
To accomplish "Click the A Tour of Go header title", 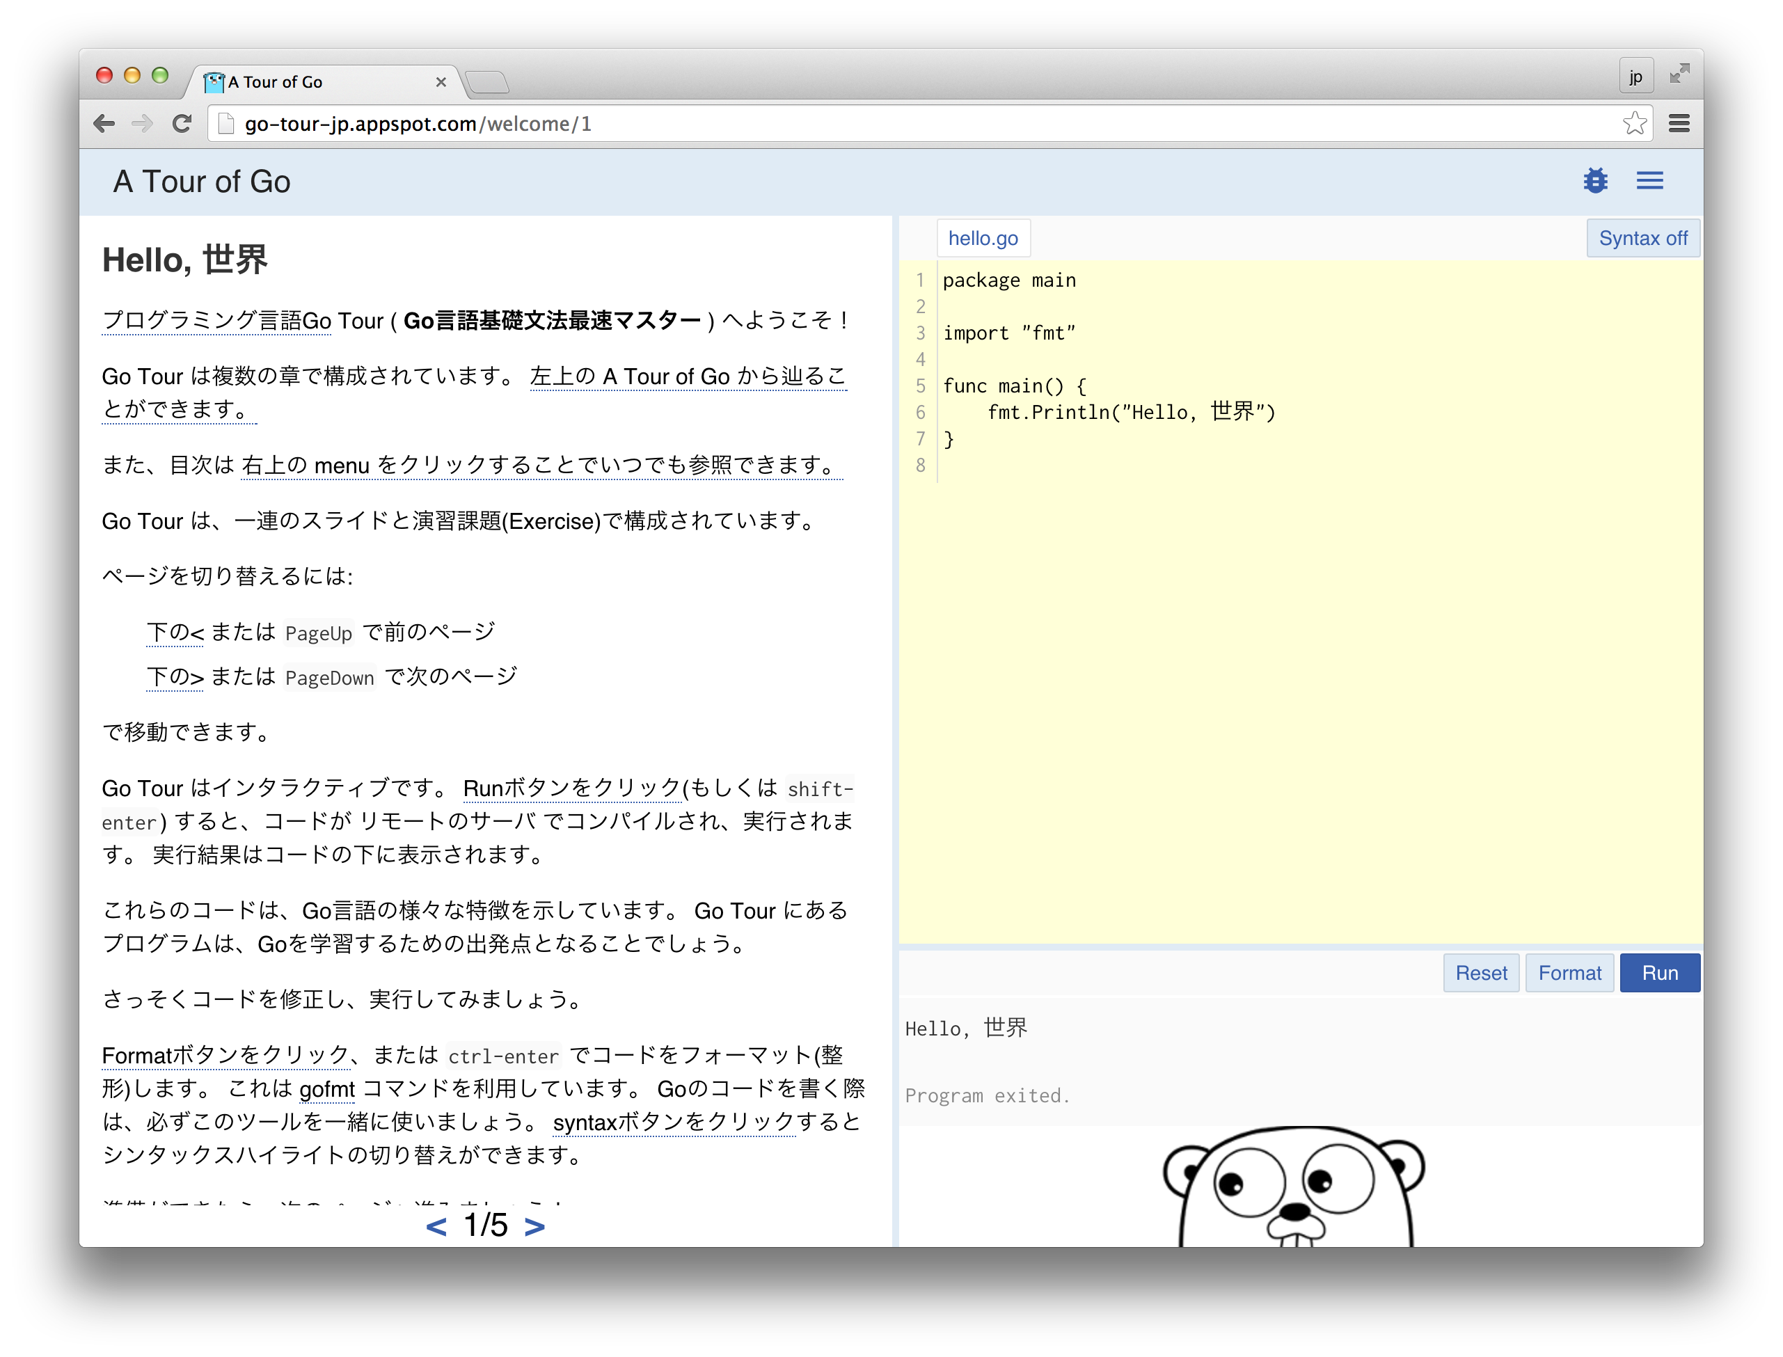I will [x=202, y=182].
